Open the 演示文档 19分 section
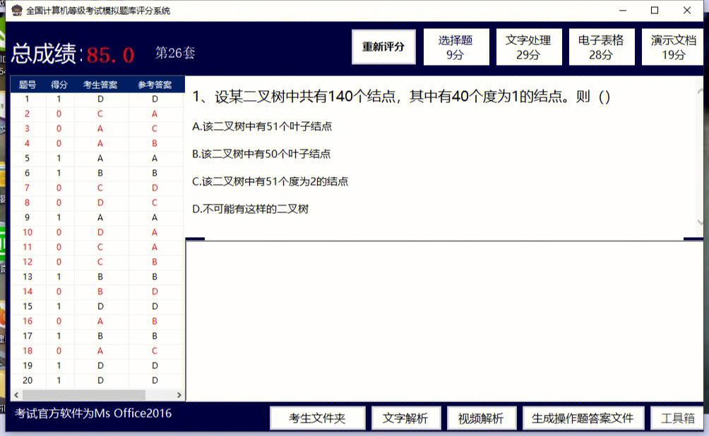The image size is (709, 436). point(673,47)
